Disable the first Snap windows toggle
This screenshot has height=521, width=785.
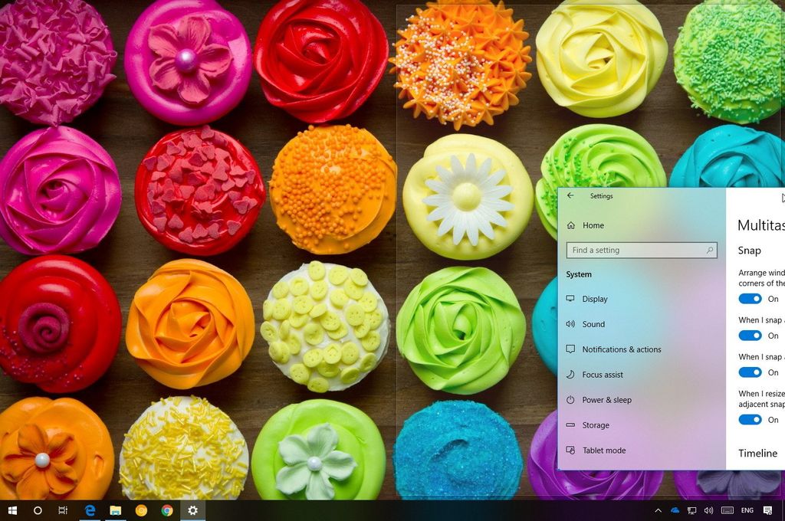click(x=749, y=299)
